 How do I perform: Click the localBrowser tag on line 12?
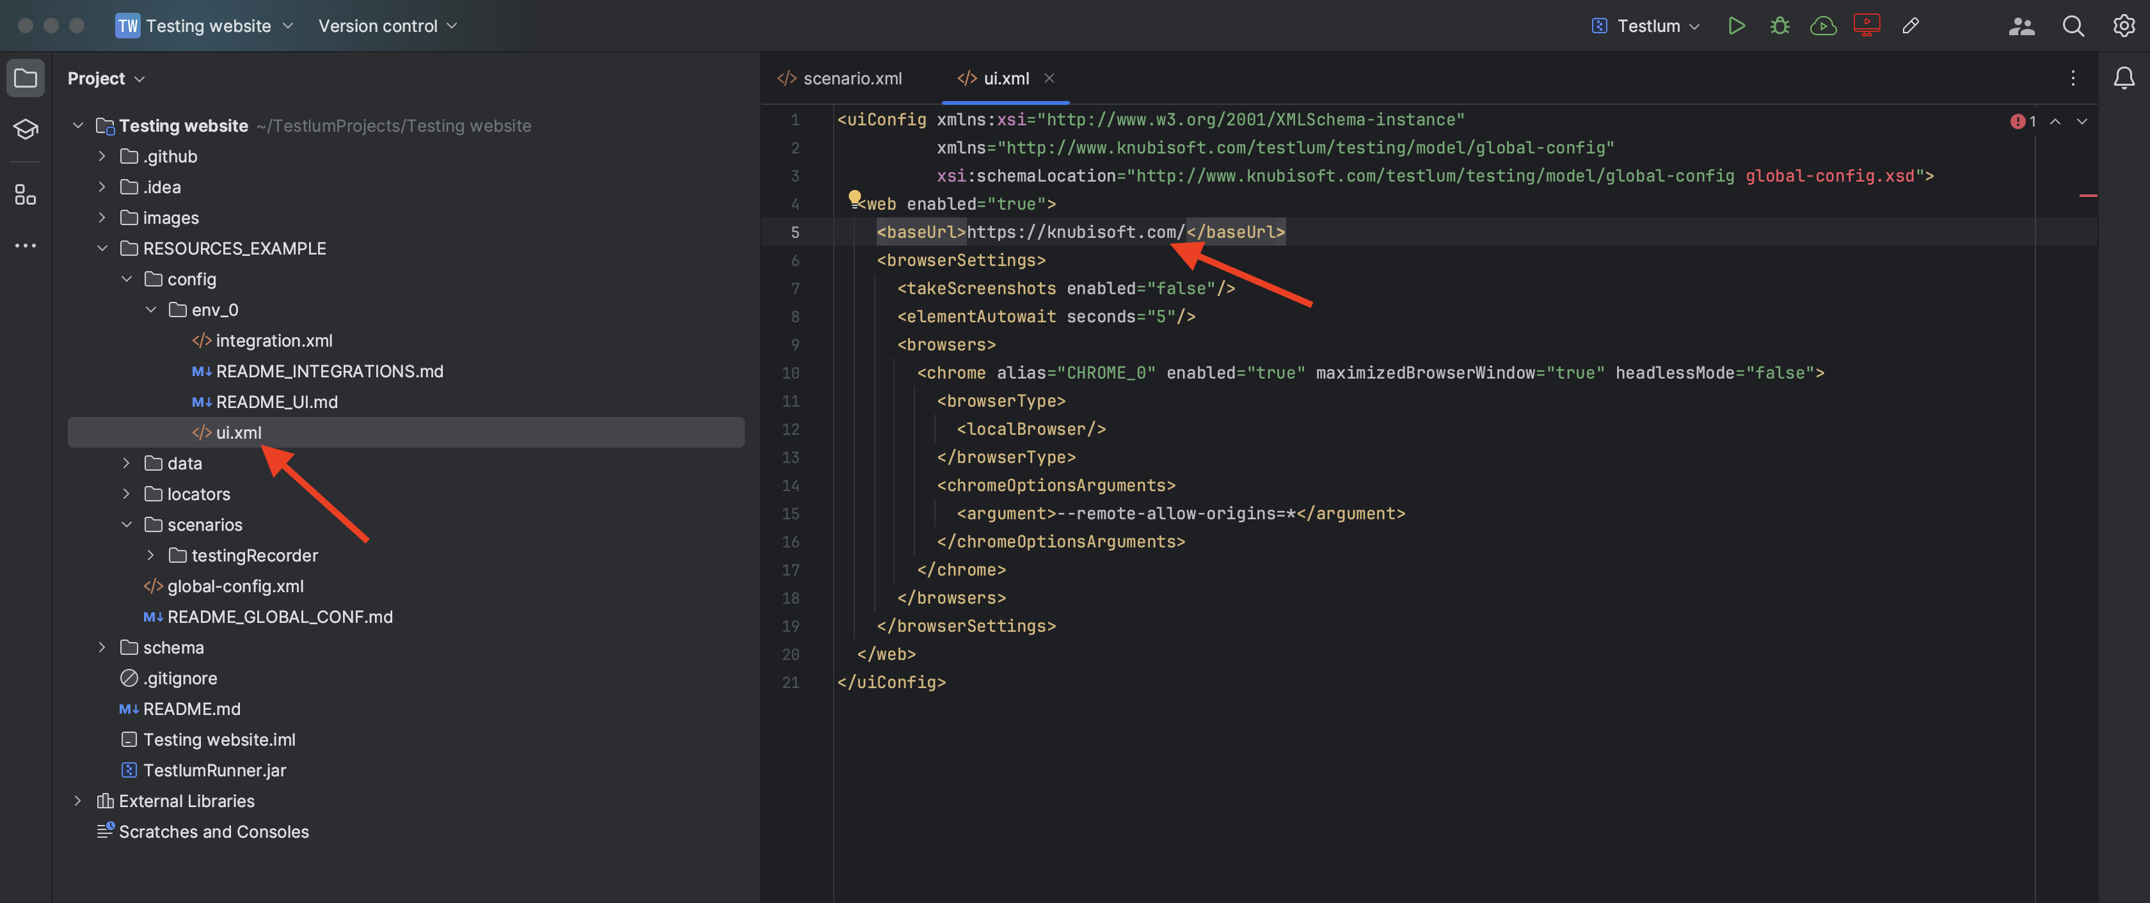coord(1031,429)
